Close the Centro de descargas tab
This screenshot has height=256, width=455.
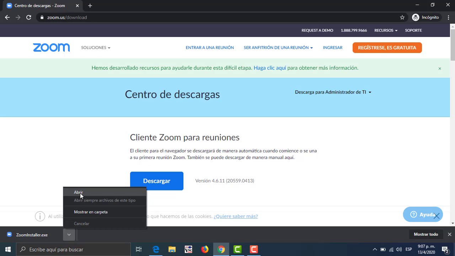(x=77, y=6)
